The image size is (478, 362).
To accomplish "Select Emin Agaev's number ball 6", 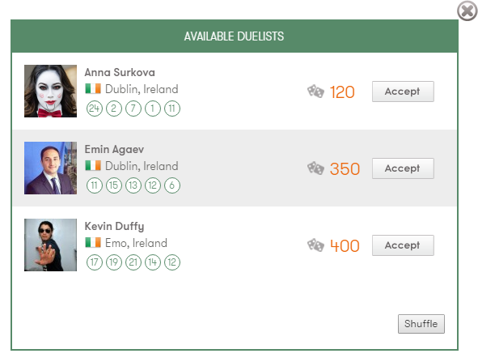I will 172,185.
